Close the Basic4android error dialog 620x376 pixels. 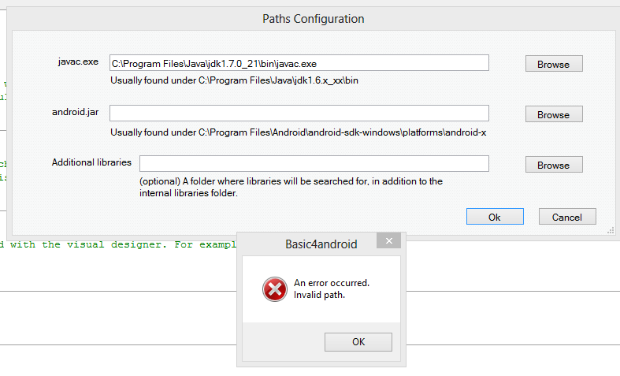(x=388, y=242)
